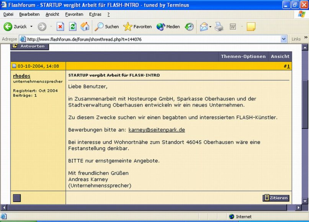Screen dimensions: 309x222
Task: Click the text 'Registriert: Oct 2004'
Action: pos(35,90)
